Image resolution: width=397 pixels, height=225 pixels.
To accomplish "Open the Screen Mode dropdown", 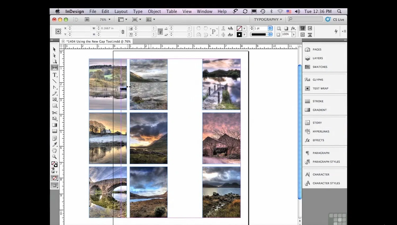I will [x=137, y=20].
